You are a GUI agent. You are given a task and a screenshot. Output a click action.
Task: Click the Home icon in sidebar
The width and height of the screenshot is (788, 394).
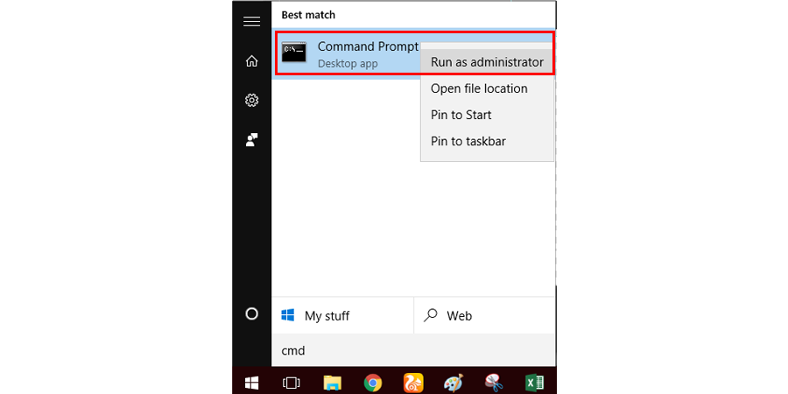pos(251,61)
